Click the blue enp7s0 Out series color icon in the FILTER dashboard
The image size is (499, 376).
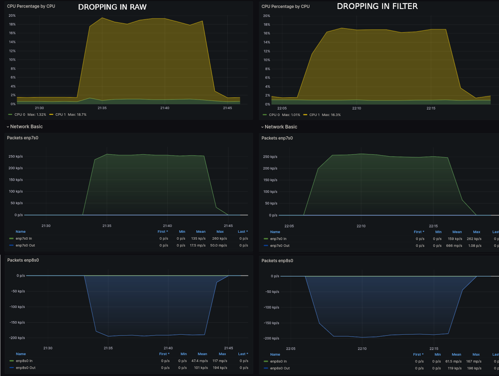click(266, 246)
